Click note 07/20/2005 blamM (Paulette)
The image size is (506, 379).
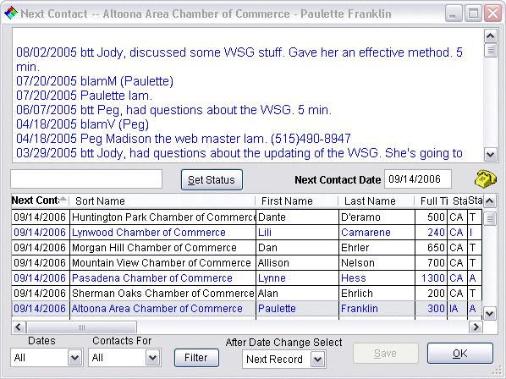point(95,81)
